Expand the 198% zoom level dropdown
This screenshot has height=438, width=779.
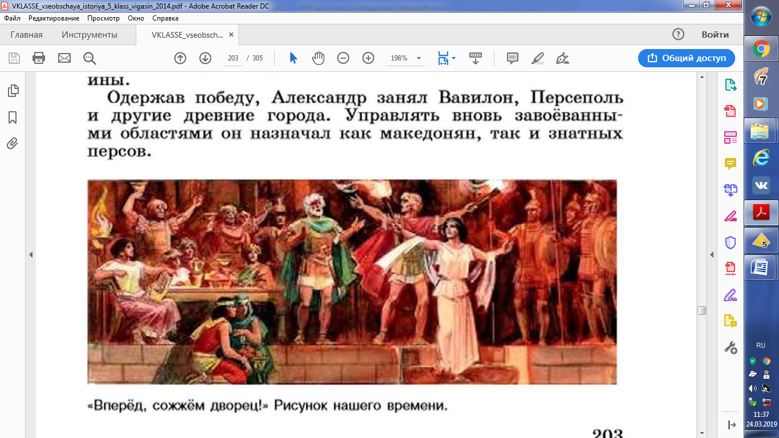coord(419,58)
